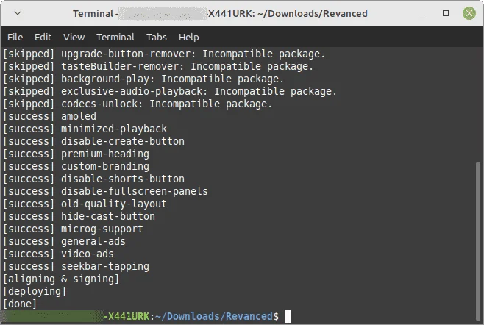The height and width of the screenshot is (325, 484).
Task: Click the 'background-play: Incompatible package' line
Action: tap(143, 79)
